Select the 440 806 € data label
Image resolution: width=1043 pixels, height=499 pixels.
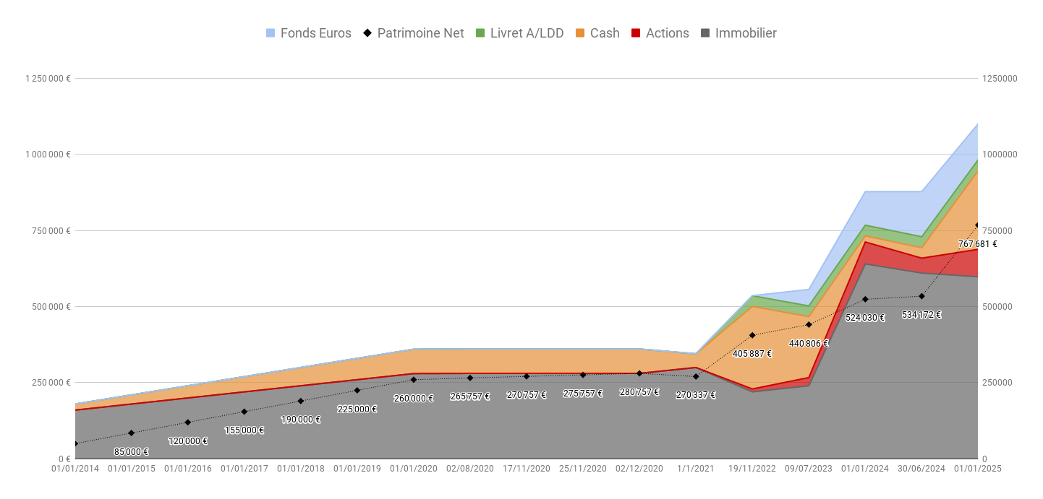coord(809,344)
